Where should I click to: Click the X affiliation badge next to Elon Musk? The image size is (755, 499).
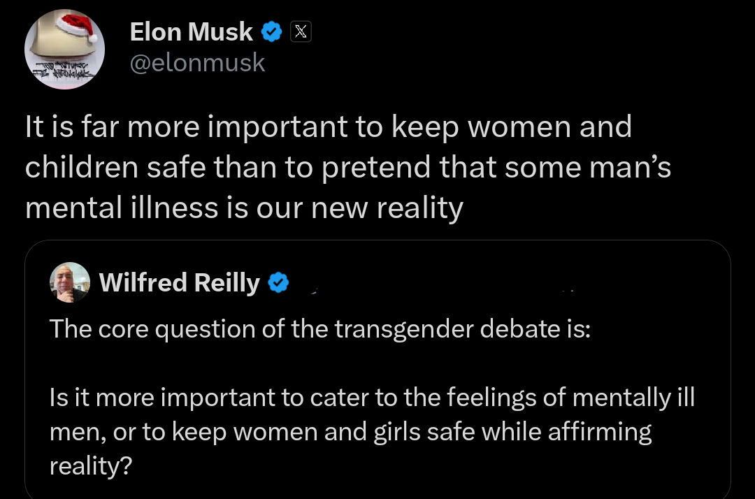(301, 31)
